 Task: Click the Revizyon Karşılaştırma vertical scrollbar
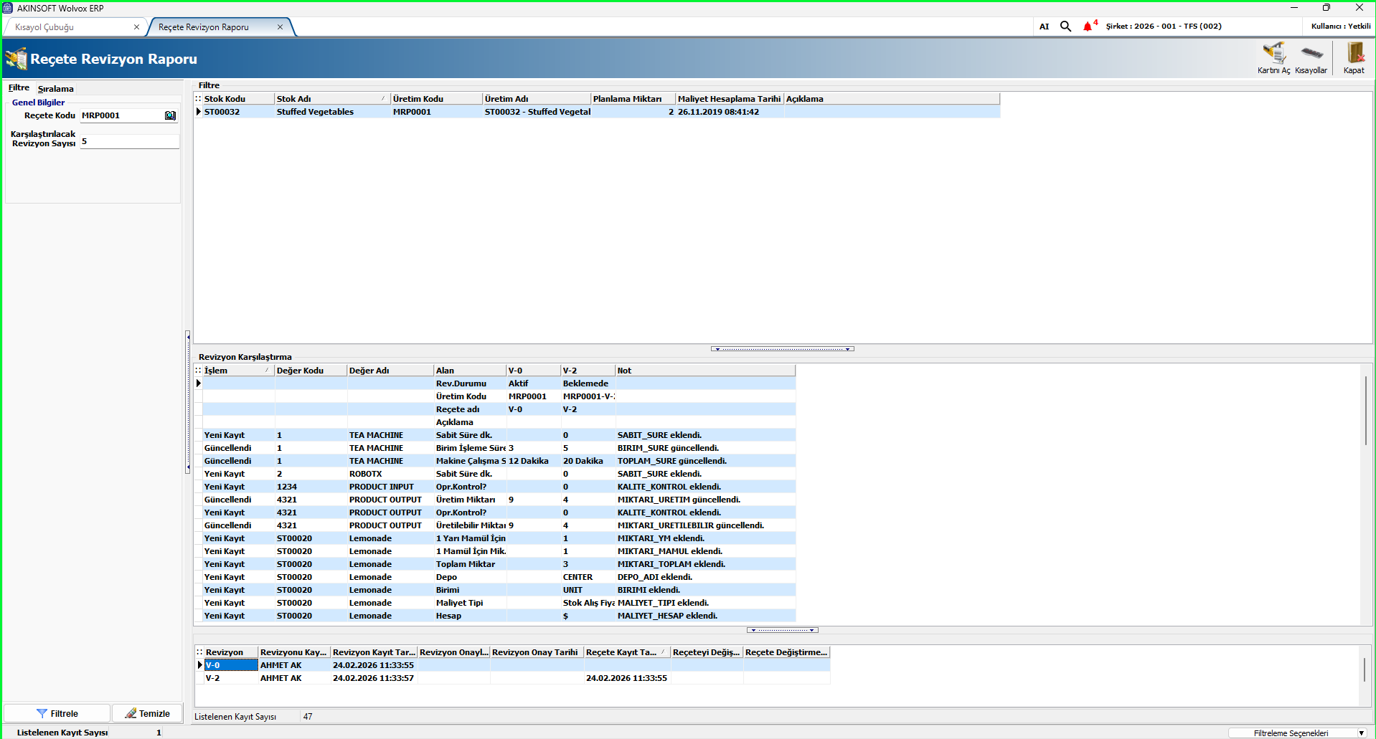pyautogui.click(x=1365, y=410)
